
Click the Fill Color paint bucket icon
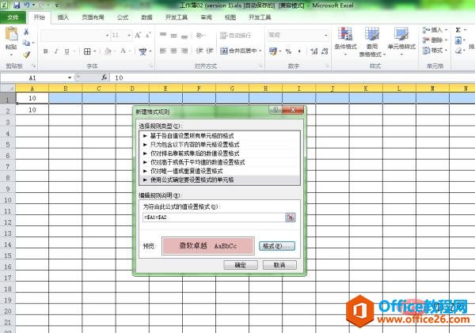tap(108, 51)
